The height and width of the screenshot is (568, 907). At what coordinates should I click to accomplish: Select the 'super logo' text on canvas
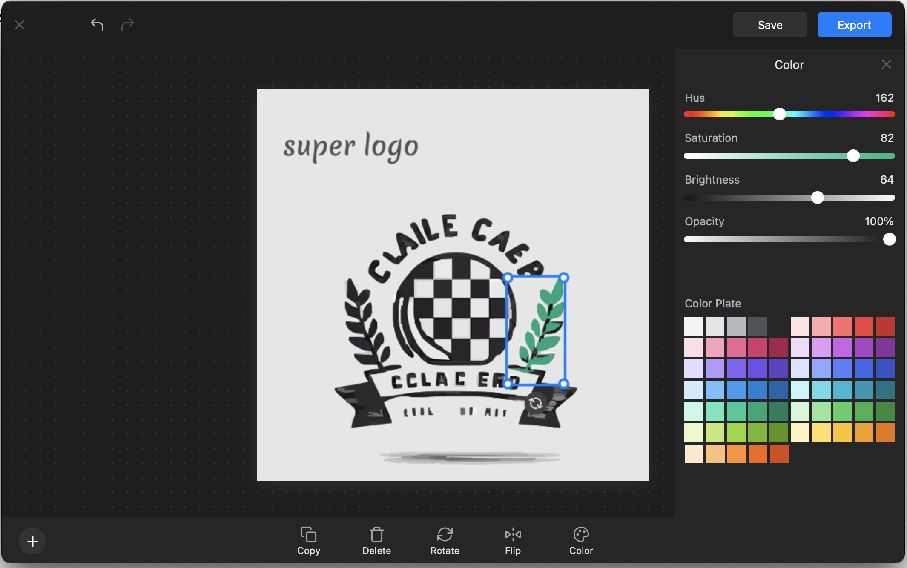coord(351,146)
